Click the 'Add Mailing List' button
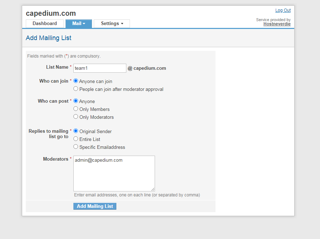The image size is (320, 239). tap(95, 206)
